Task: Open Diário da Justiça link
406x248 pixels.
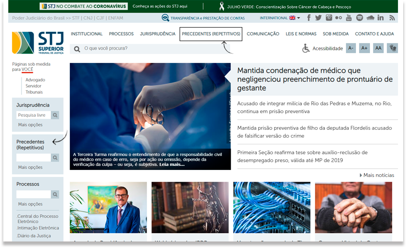Action: 34,236
